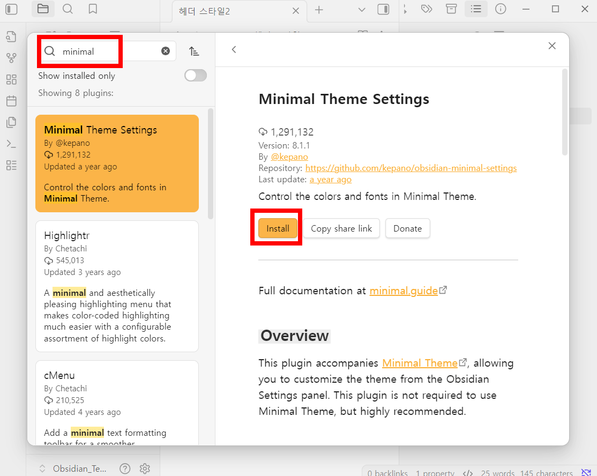Close the community plugins dialog
The width and height of the screenshot is (597, 476).
pos(552,46)
